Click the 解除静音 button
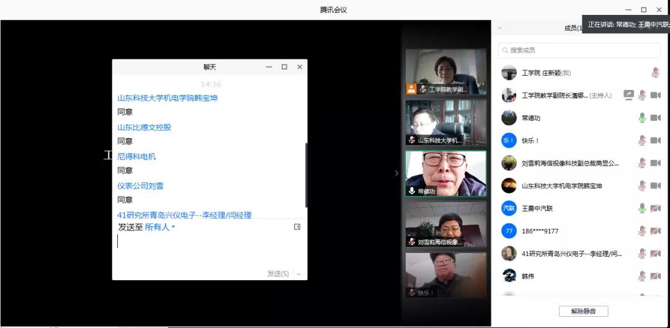The image size is (670, 328). (x=583, y=311)
